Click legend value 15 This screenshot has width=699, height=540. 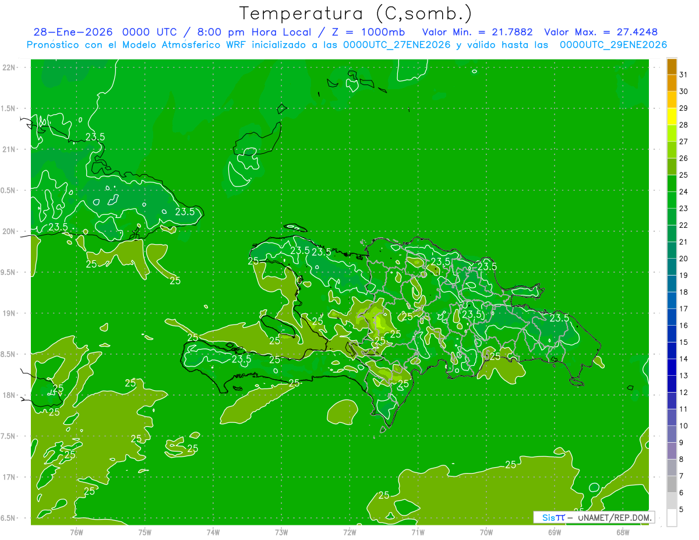(x=684, y=342)
